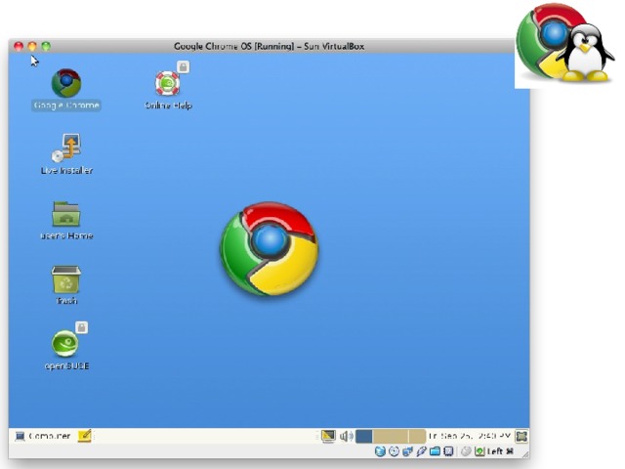The image size is (625, 469).
Task: Click the green frame icon at panel end
Action: tap(521, 436)
